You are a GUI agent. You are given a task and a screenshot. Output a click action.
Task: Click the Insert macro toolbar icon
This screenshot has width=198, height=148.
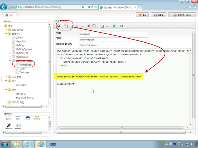click(77, 26)
